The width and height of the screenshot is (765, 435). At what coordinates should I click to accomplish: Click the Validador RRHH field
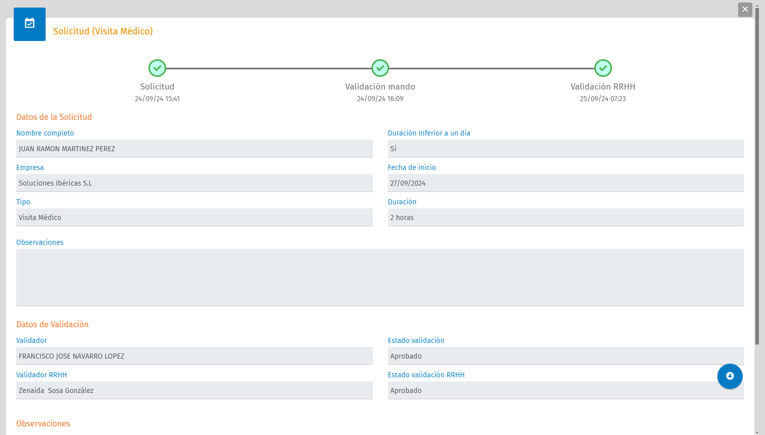click(194, 390)
